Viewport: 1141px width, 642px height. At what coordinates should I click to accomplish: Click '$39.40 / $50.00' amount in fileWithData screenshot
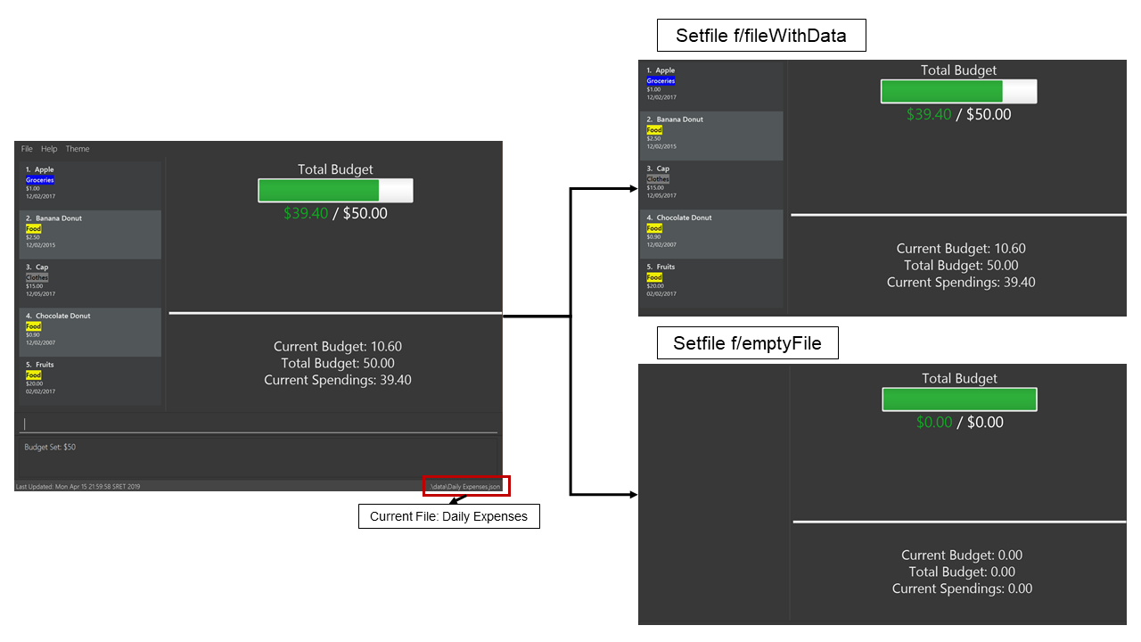959,114
